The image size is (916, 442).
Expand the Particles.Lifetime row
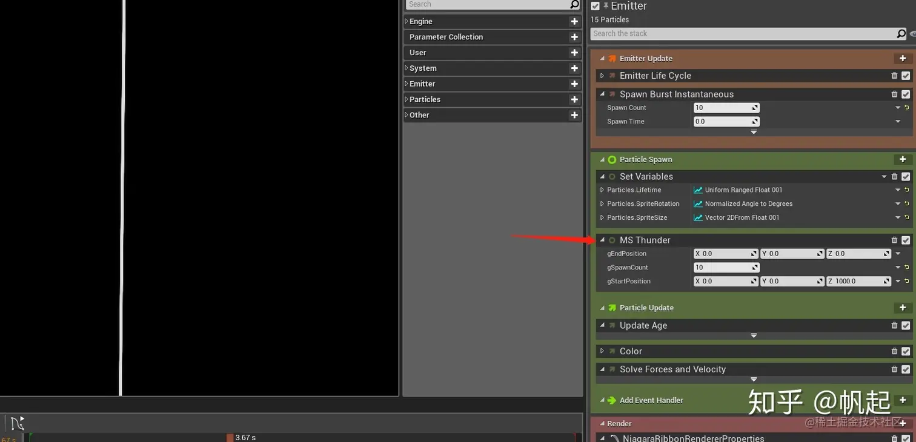pyautogui.click(x=602, y=190)
